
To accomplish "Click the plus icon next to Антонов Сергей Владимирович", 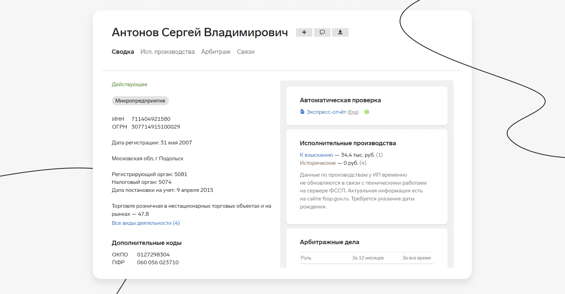I will [x=304, y=32].
